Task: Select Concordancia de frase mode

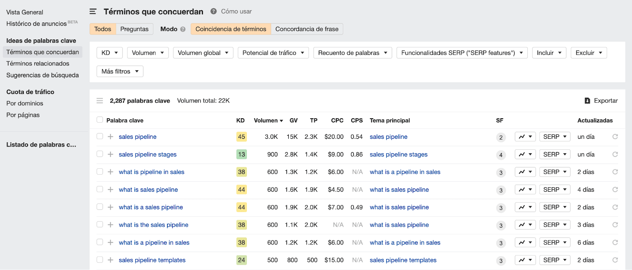Action: pyautogui.click(x=307, y=29)
